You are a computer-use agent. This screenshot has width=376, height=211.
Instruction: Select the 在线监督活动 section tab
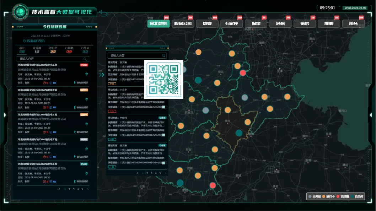coord(34,41)
